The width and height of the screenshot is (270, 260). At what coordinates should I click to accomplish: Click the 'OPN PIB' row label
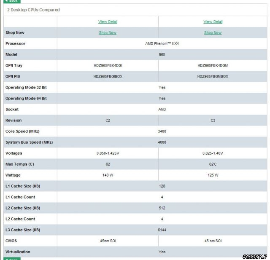coord(13,77)
